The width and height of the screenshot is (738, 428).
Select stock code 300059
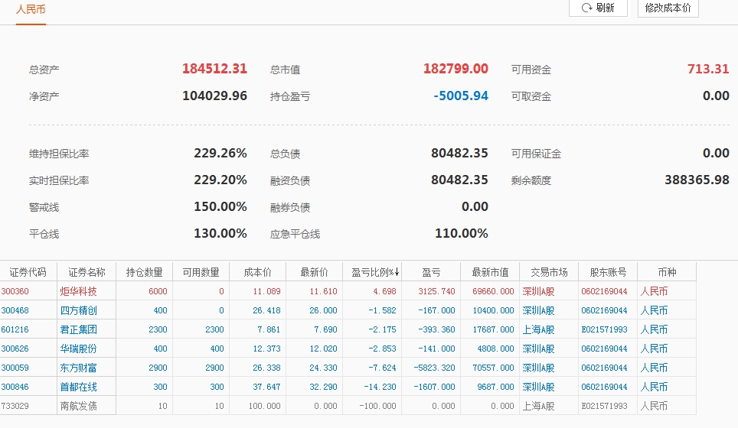pos(15,368)
